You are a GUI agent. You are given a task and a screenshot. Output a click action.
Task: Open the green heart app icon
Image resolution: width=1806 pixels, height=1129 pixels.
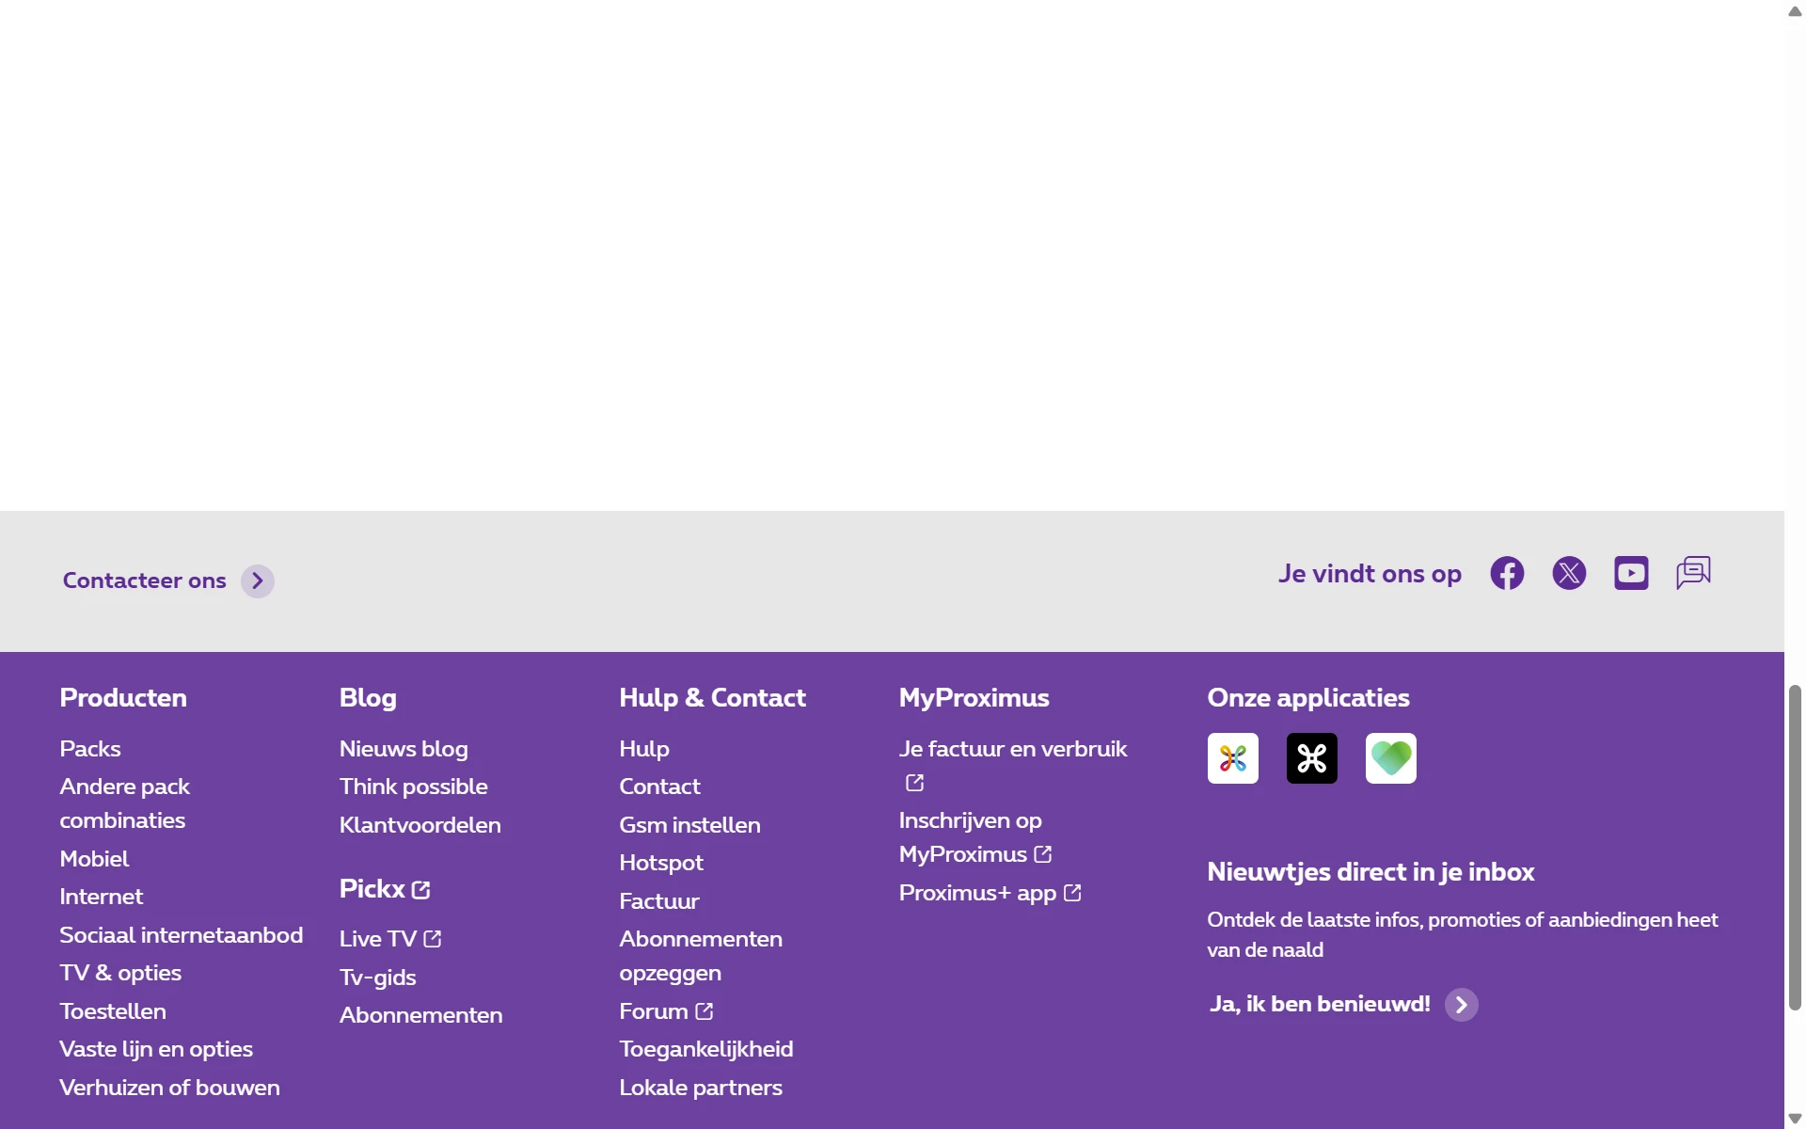tap(1390, 758)
